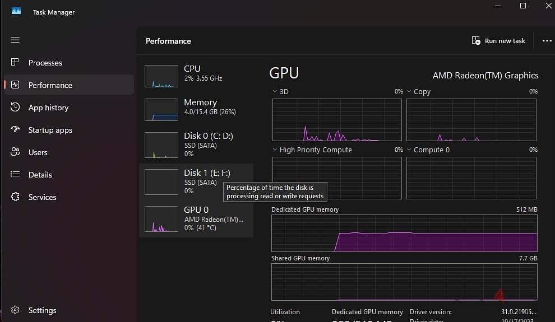Click the Startup apps gauge icon
This screenshot has width=555, height=322.
pyautogui.click(x=15, y=129)
